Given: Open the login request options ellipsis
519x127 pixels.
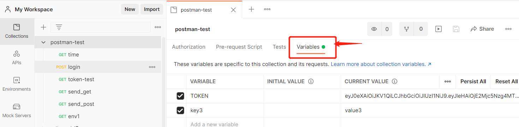Looking at the screenshot, I should pyautogui.click(x=152, y=67).
